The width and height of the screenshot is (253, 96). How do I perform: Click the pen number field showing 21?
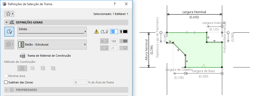(114, 31)
